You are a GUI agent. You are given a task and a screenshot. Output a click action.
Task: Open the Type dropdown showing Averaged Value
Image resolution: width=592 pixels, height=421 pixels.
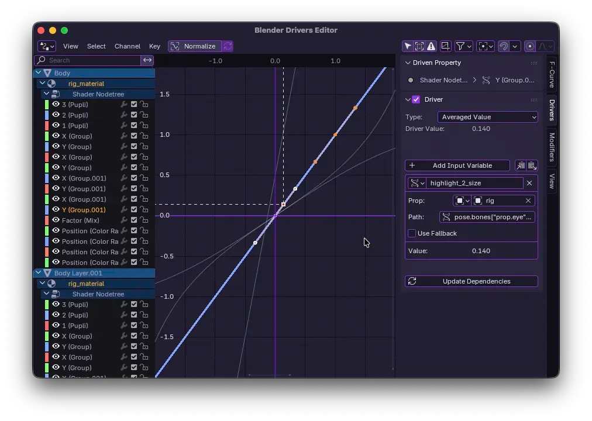pyautogui.click(x=487, y=117)
